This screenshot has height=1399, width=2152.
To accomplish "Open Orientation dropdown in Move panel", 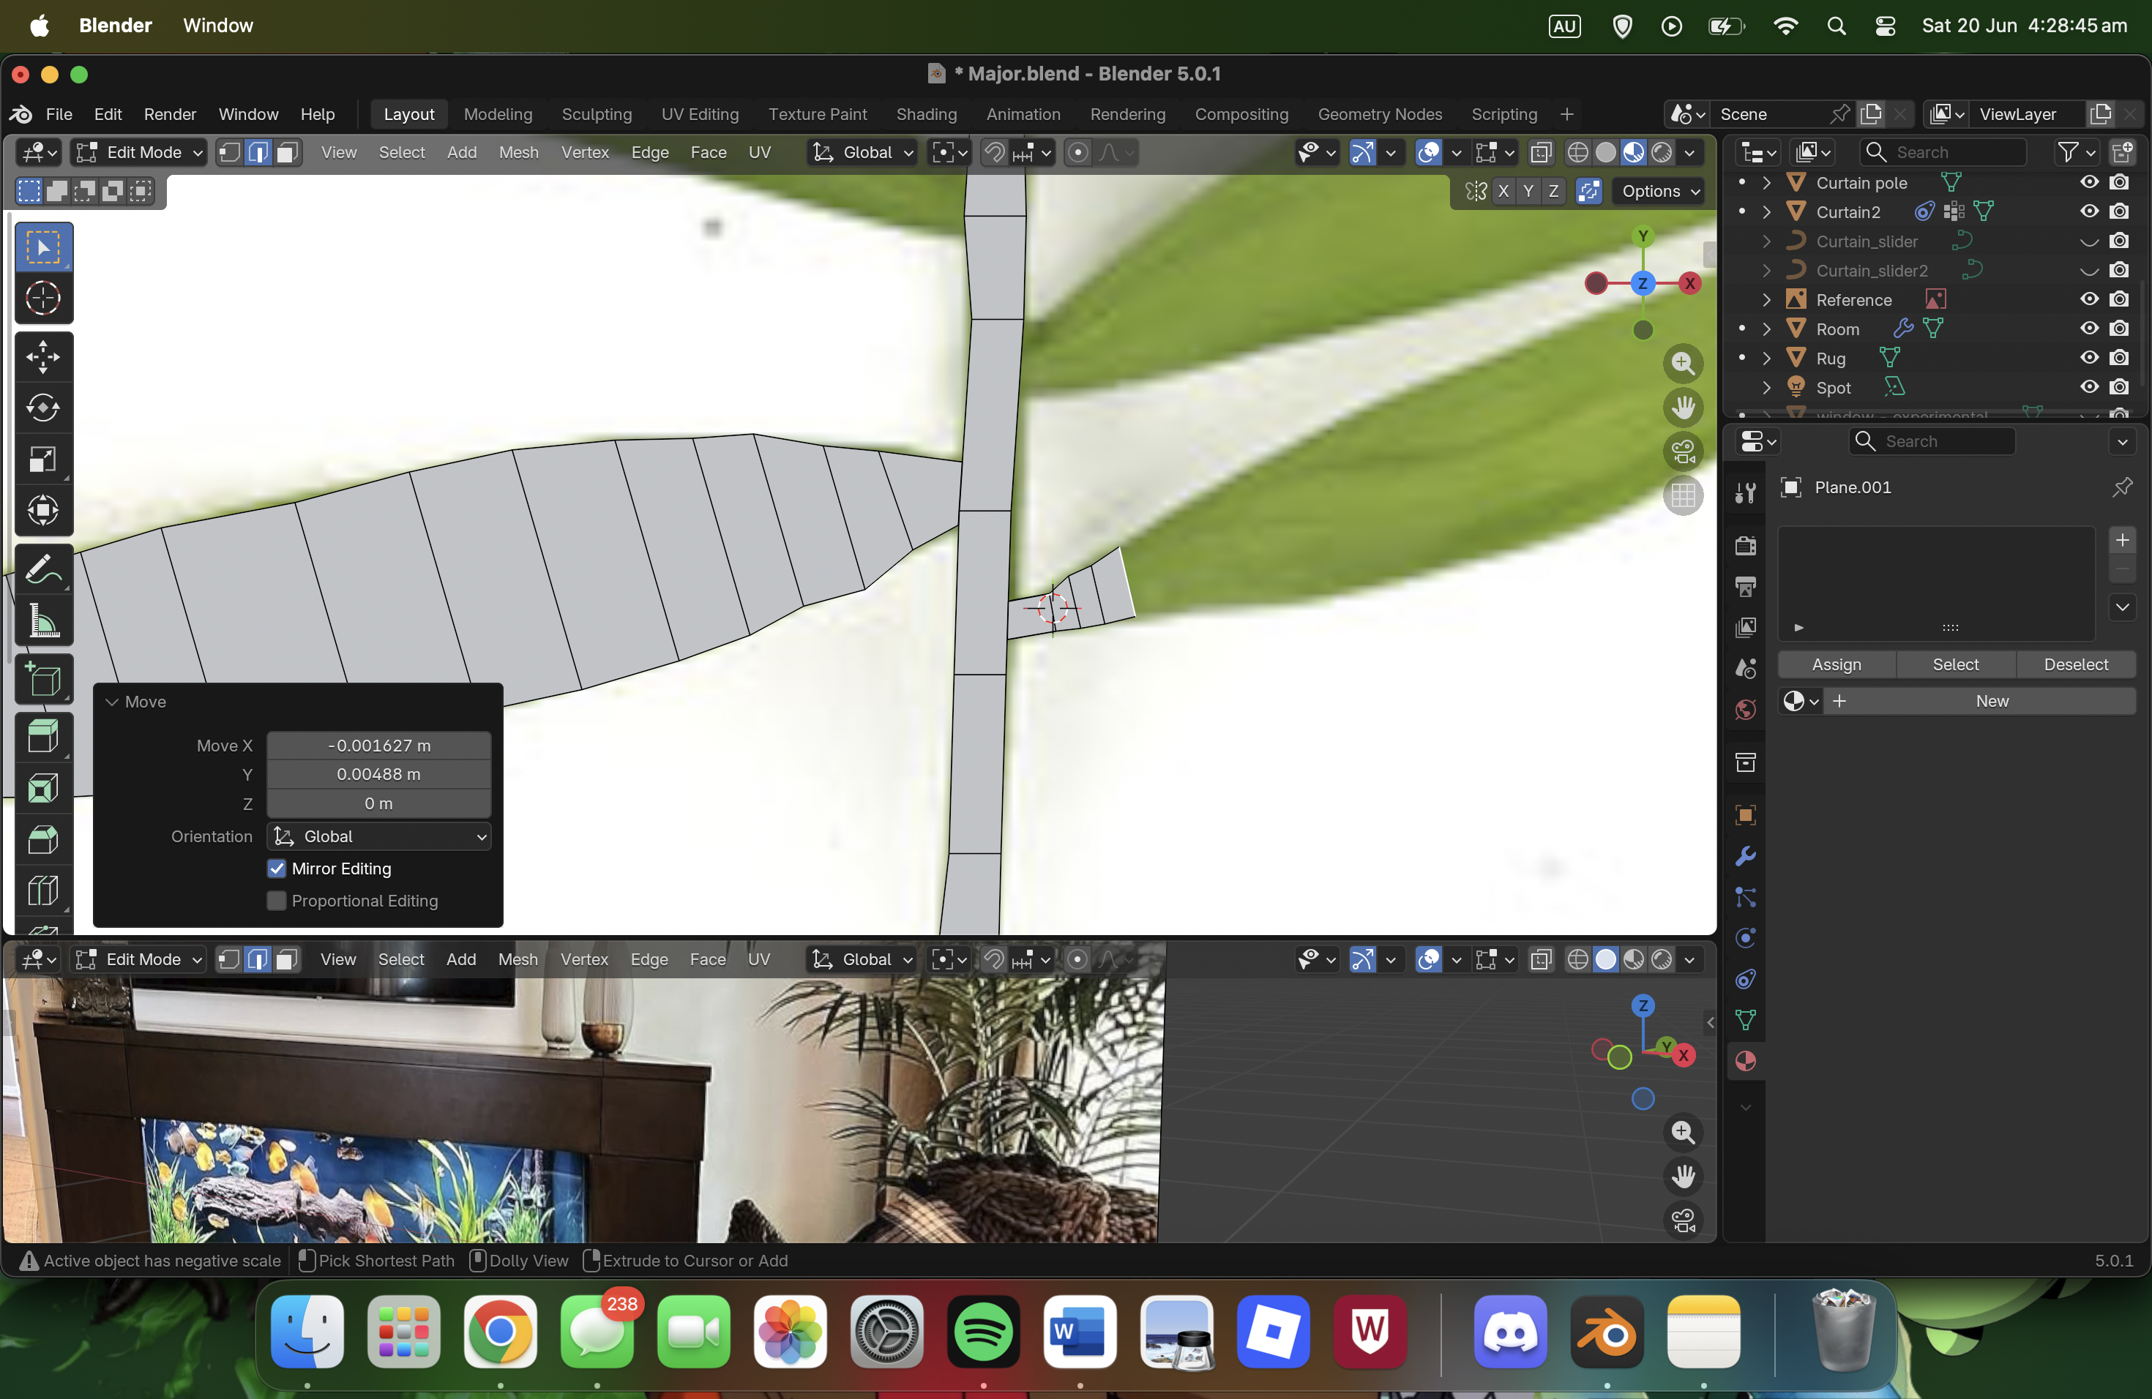I will [x=379, y=836].
